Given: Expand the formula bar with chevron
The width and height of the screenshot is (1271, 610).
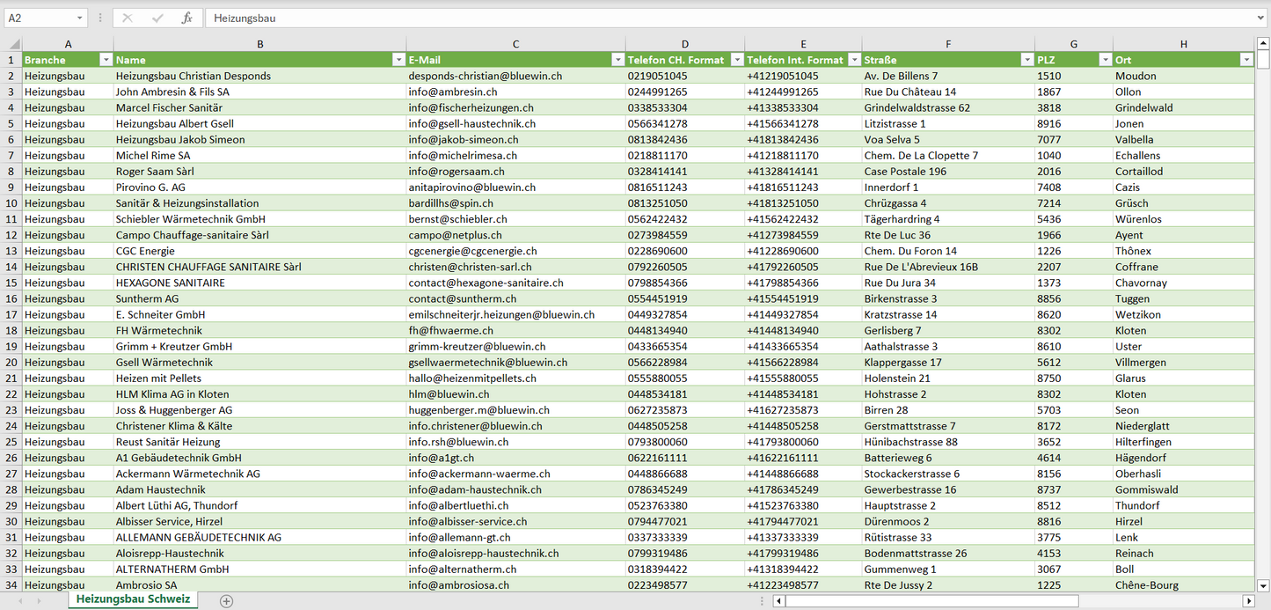Looking at the screenshot, I should pos(1262,18).
